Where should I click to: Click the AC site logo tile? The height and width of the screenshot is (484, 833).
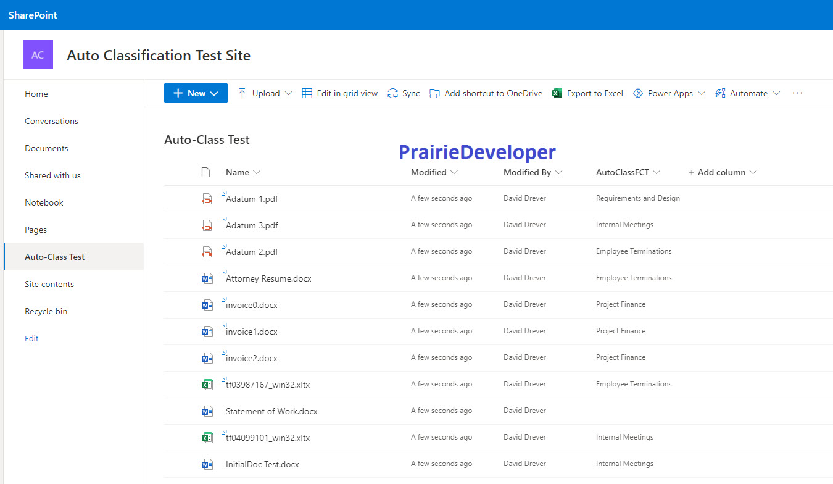[x=38, y=54]
